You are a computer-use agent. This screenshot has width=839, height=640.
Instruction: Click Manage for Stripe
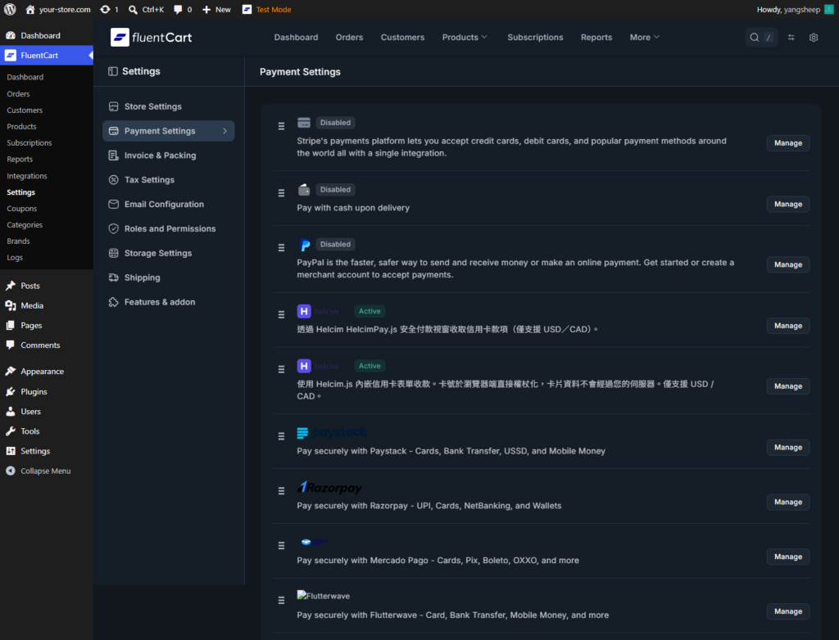point(787,143)
